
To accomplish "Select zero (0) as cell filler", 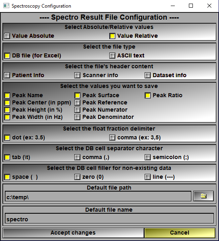I will [x=78, y=177].
